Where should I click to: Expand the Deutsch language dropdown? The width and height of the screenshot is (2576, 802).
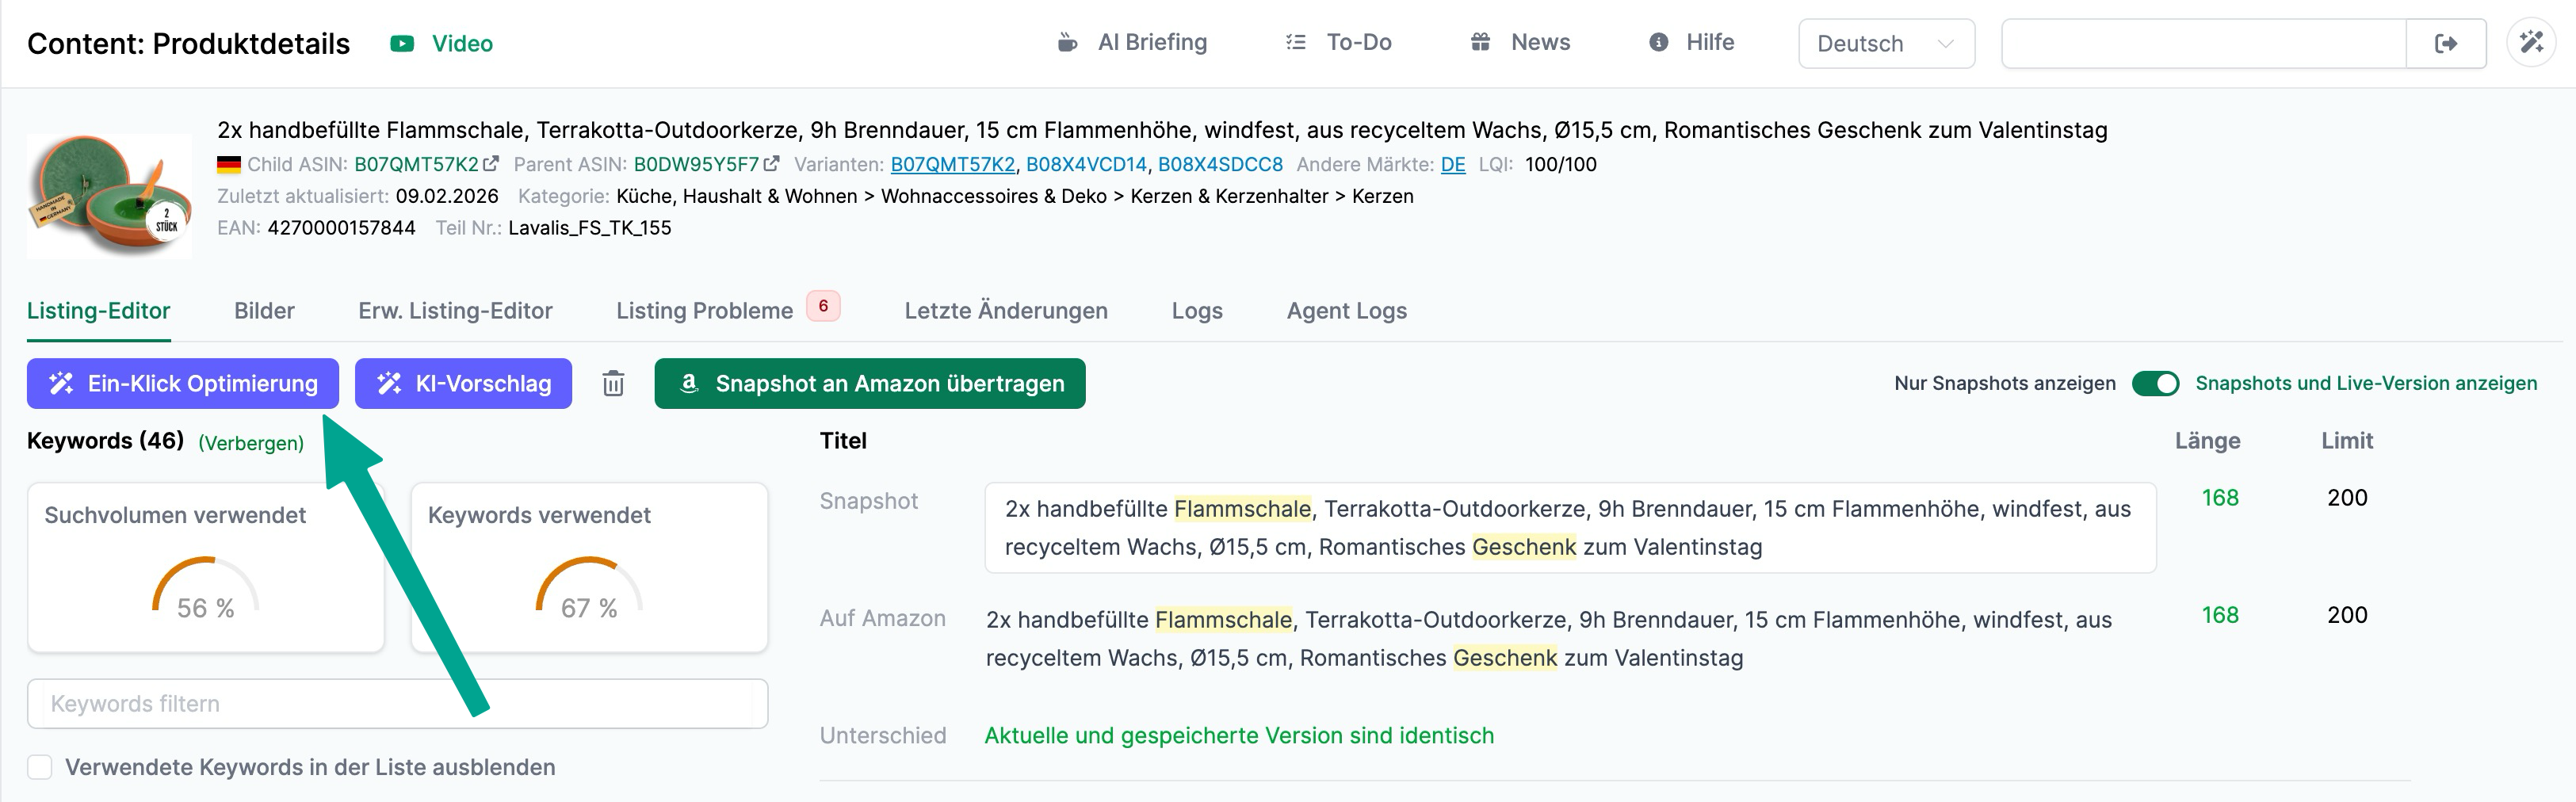click(1885, 44)
